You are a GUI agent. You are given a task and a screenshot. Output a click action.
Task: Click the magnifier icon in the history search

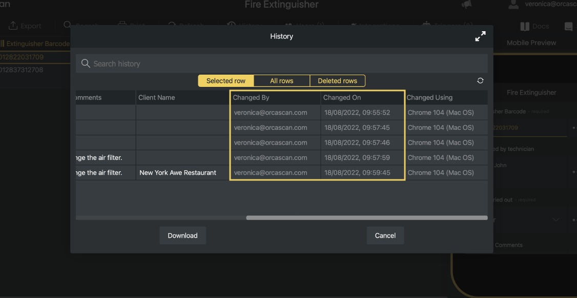[x=86, y=63]
